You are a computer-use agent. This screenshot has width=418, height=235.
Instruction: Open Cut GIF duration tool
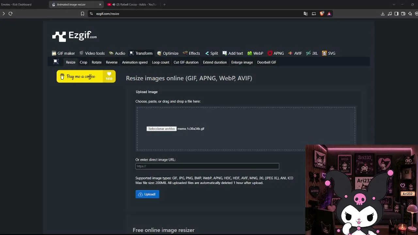[186, 62]
